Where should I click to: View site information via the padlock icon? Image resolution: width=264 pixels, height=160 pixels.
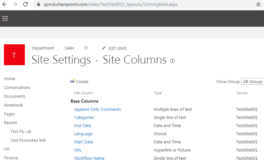39,4
